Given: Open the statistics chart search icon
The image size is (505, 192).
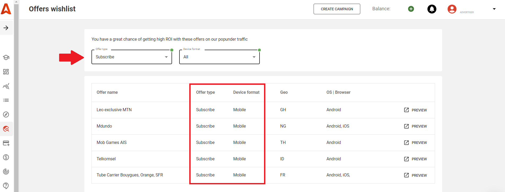Looking at the screenshot, I should 6,86.
